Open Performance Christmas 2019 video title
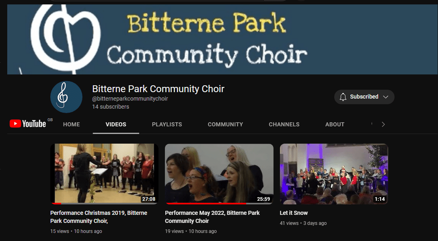The width and height of the screenshot is (438, 241). 99,217
